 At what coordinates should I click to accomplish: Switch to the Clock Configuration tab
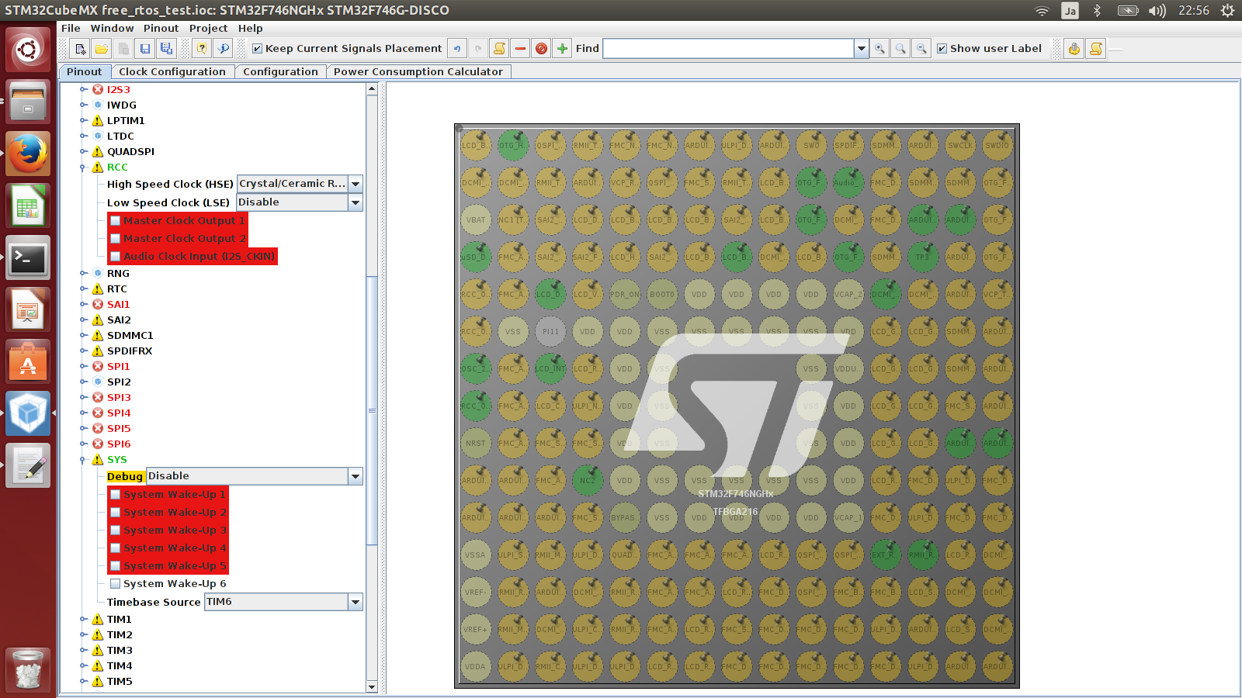pyautogui.click(x=172, y=71)
